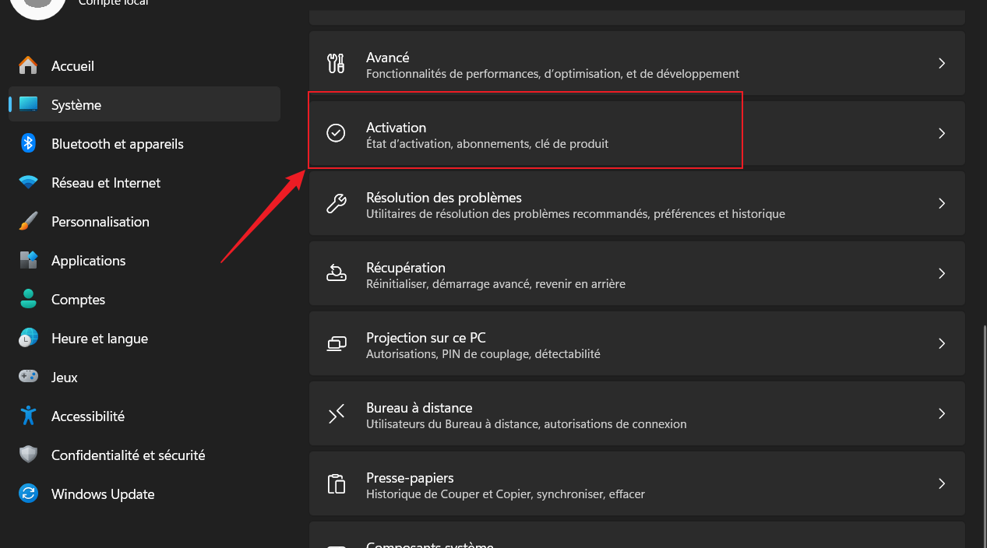Click the tools icon beside Avancé
Screen dimensions: 987x548
click(336, 64)
